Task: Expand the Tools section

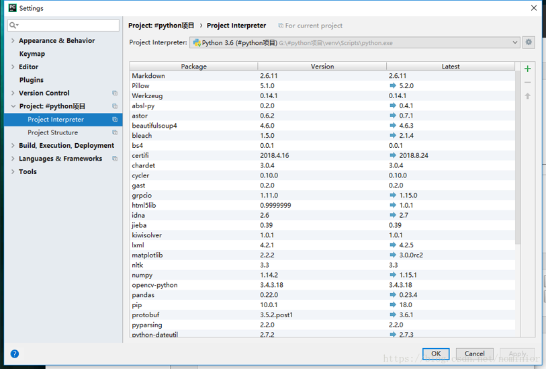Action: (13, 171)
